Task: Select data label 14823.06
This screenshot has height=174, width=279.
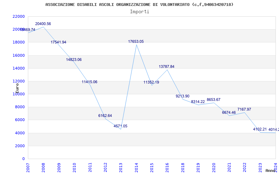Action: (x=74, y=60)
